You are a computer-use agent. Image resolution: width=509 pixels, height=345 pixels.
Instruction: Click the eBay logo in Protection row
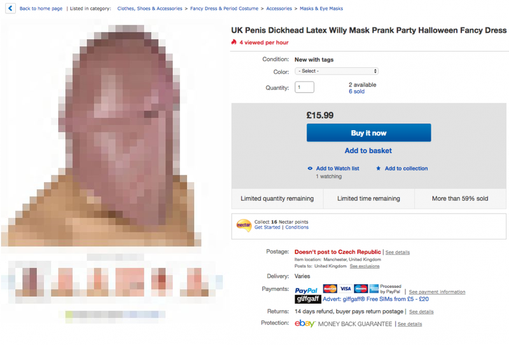[305, 323]
